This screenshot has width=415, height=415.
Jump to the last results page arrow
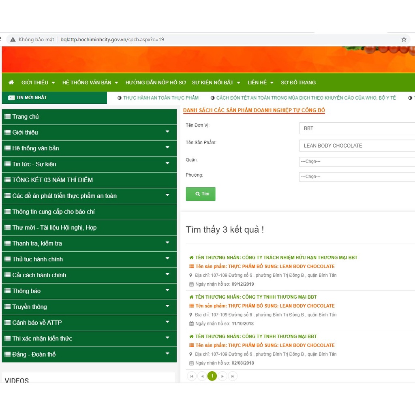(233, 376)
